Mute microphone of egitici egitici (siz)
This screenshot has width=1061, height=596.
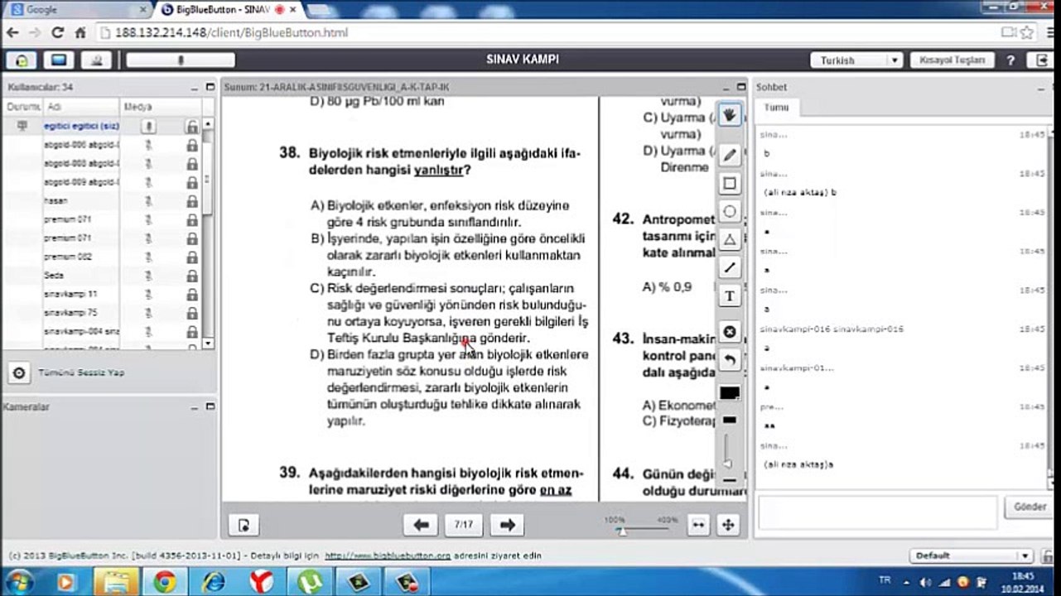pyautogui.click(x=149, y=126)
